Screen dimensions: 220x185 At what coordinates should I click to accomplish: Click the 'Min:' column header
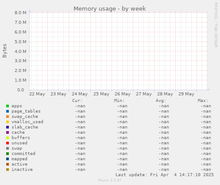click(x=119, y=101)
